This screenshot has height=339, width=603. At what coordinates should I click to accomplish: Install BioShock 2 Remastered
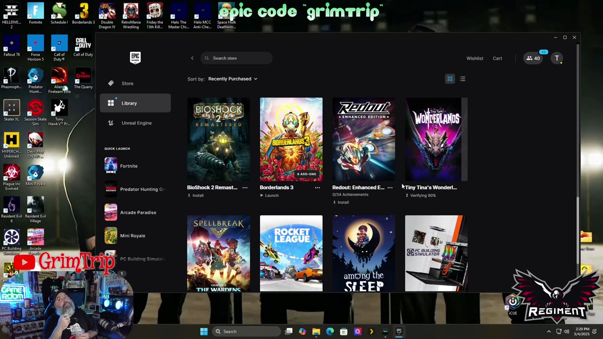coord(196,195)
